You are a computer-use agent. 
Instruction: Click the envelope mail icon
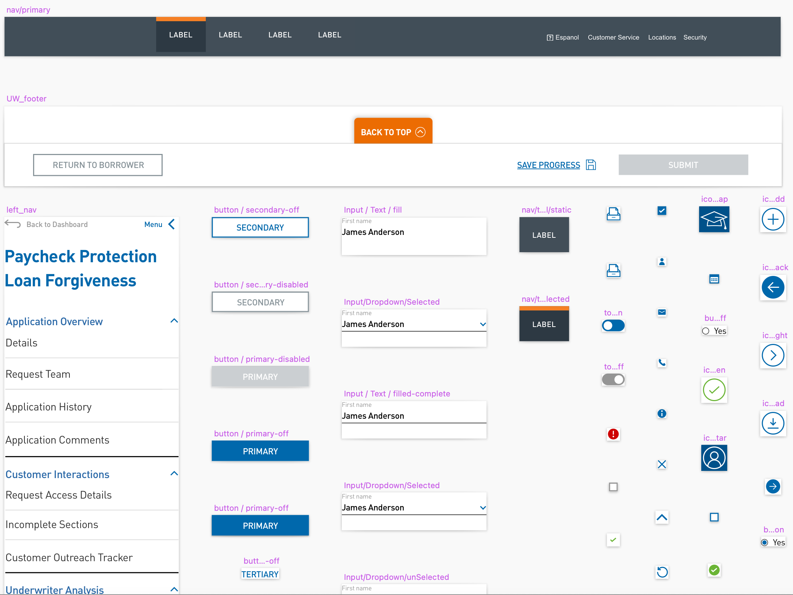662,312
